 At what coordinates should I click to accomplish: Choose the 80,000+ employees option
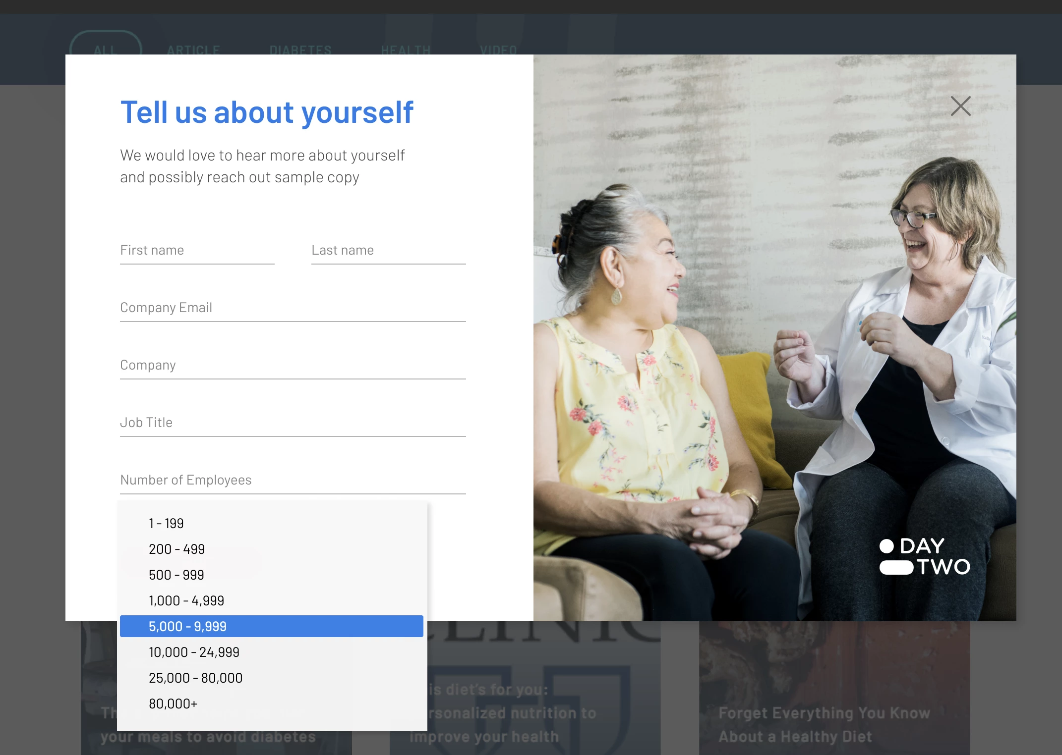(x=173, y=703)
